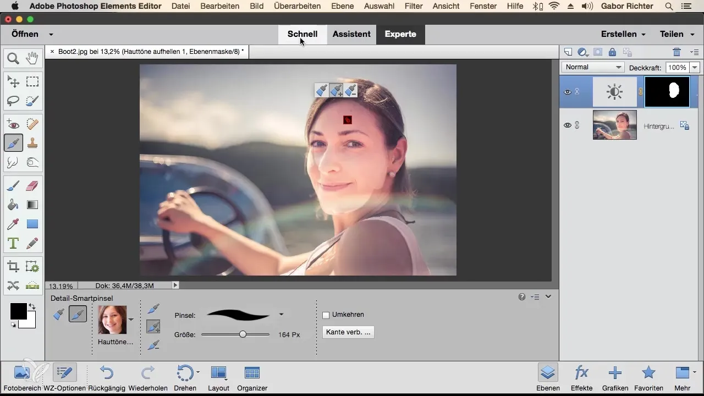Select the Move tool
This screenshot has height=396, width=704.
pos(13,82)
